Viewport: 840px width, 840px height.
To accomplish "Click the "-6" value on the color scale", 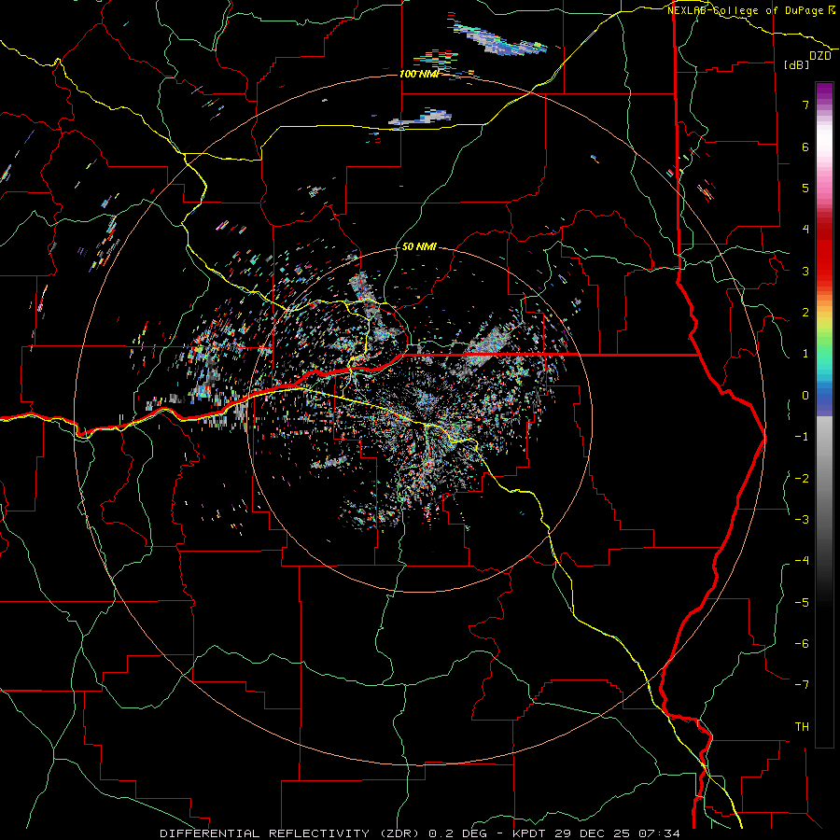I will tap(802, 644).
